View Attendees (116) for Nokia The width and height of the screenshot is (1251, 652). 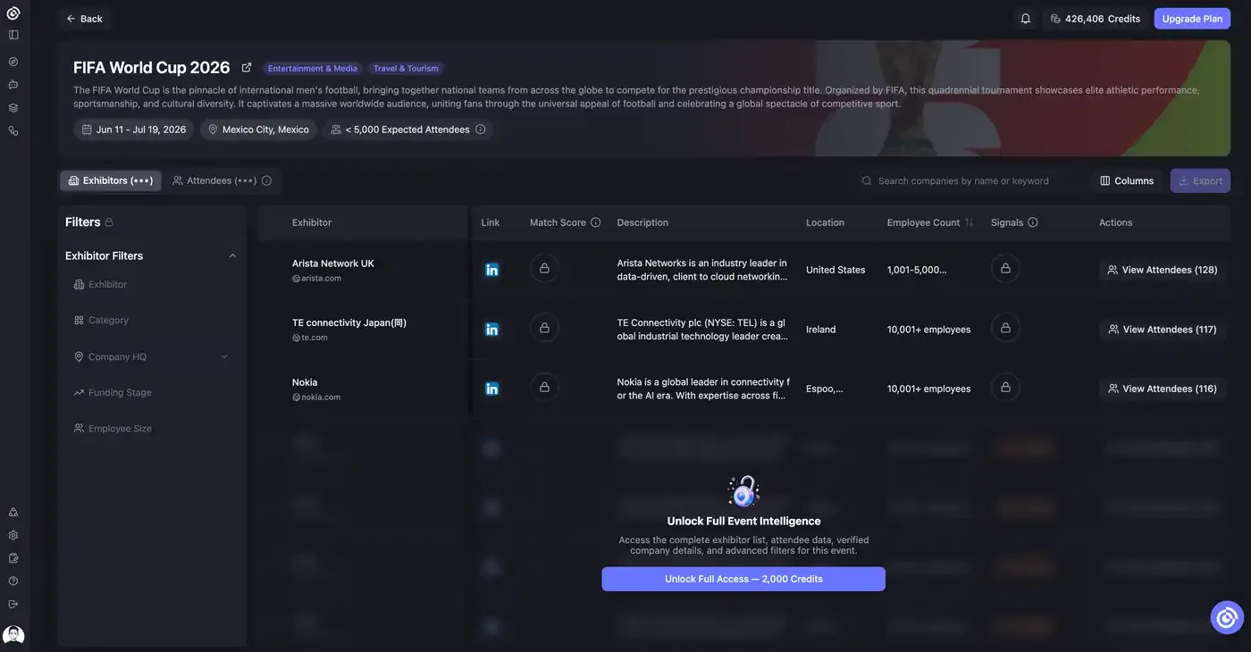1162,389
